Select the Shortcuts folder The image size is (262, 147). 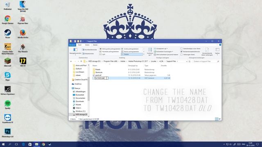[99, 72]
